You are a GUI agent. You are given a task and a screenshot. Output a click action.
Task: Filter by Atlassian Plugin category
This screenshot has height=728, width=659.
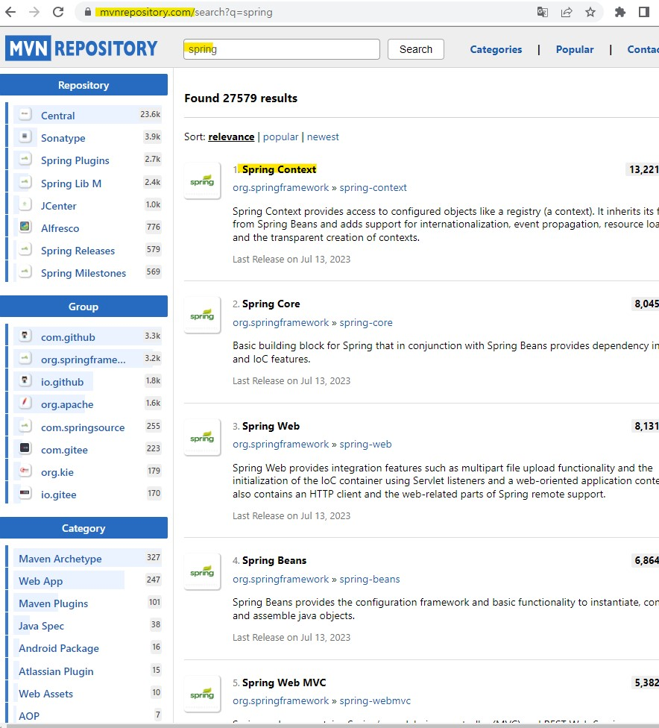tap(56, 671)
